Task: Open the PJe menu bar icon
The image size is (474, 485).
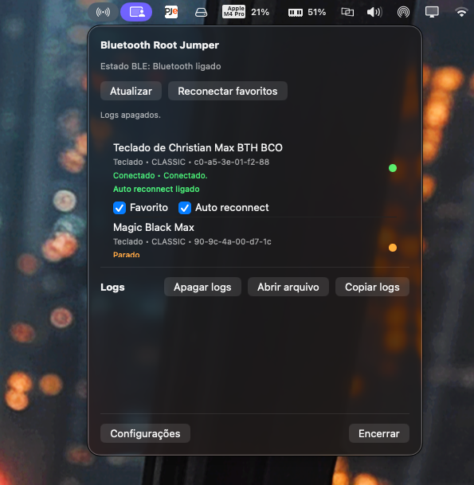Action: (171, 12)
